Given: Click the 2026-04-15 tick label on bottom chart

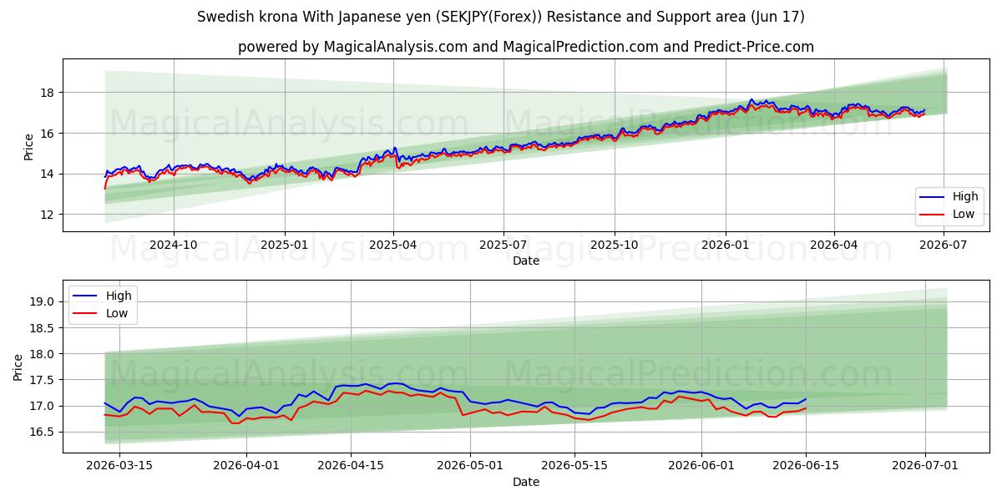Looking at the screenshot, I should coord(351,466).
